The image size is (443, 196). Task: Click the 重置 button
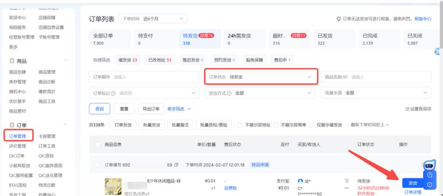coord(124,109)
